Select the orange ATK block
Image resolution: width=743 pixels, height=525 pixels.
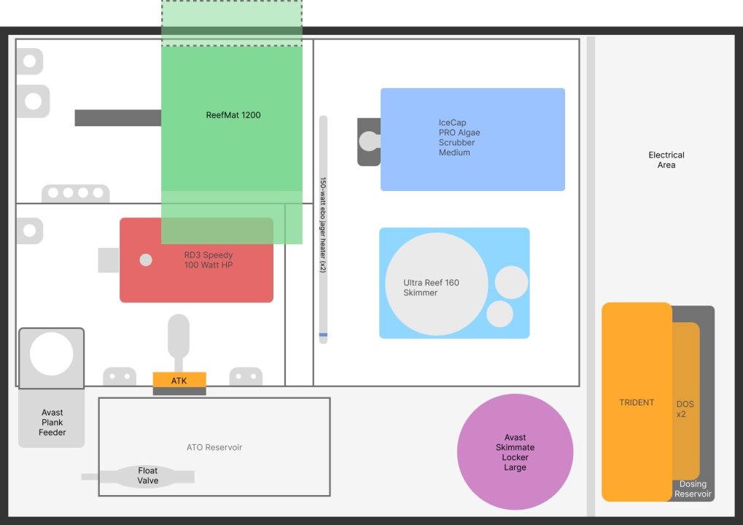pos(179,380)
